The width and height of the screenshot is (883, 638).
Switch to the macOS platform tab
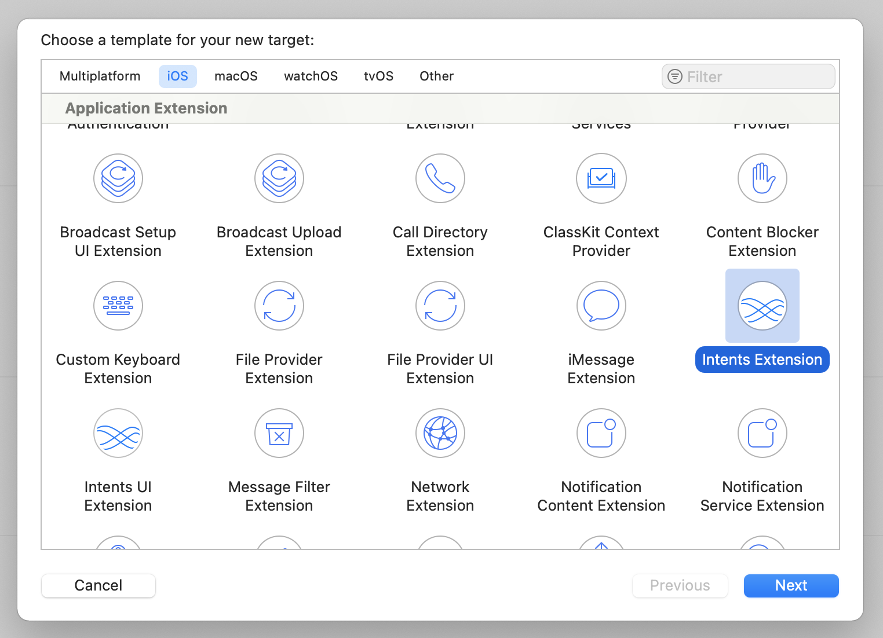click(x=236, y=76)
